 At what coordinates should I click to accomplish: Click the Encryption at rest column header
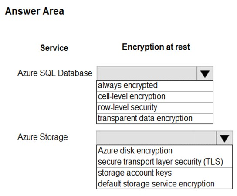point(156,47)
